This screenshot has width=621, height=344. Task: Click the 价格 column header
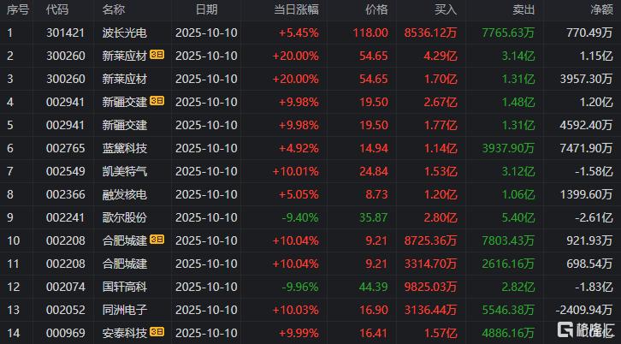[x=376, y=9]
